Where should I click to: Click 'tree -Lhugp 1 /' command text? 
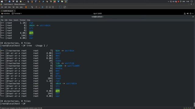click(x=37, y=46)
